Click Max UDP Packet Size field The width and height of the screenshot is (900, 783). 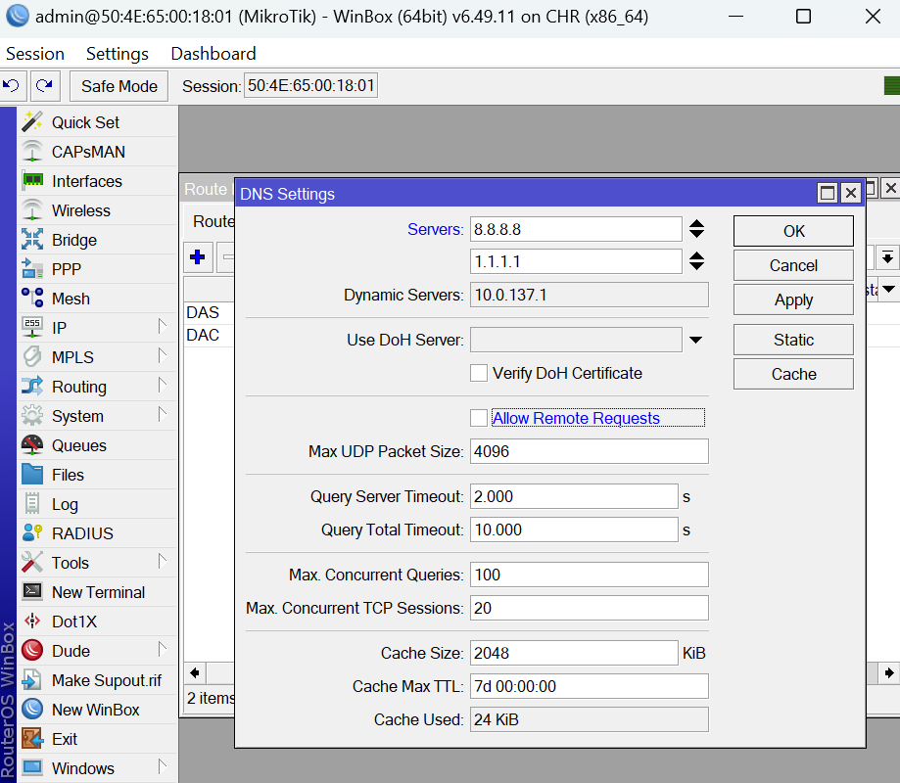589,451
